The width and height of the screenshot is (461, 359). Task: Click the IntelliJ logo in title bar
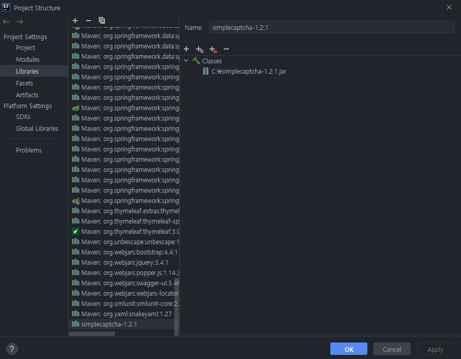[6, 7]
